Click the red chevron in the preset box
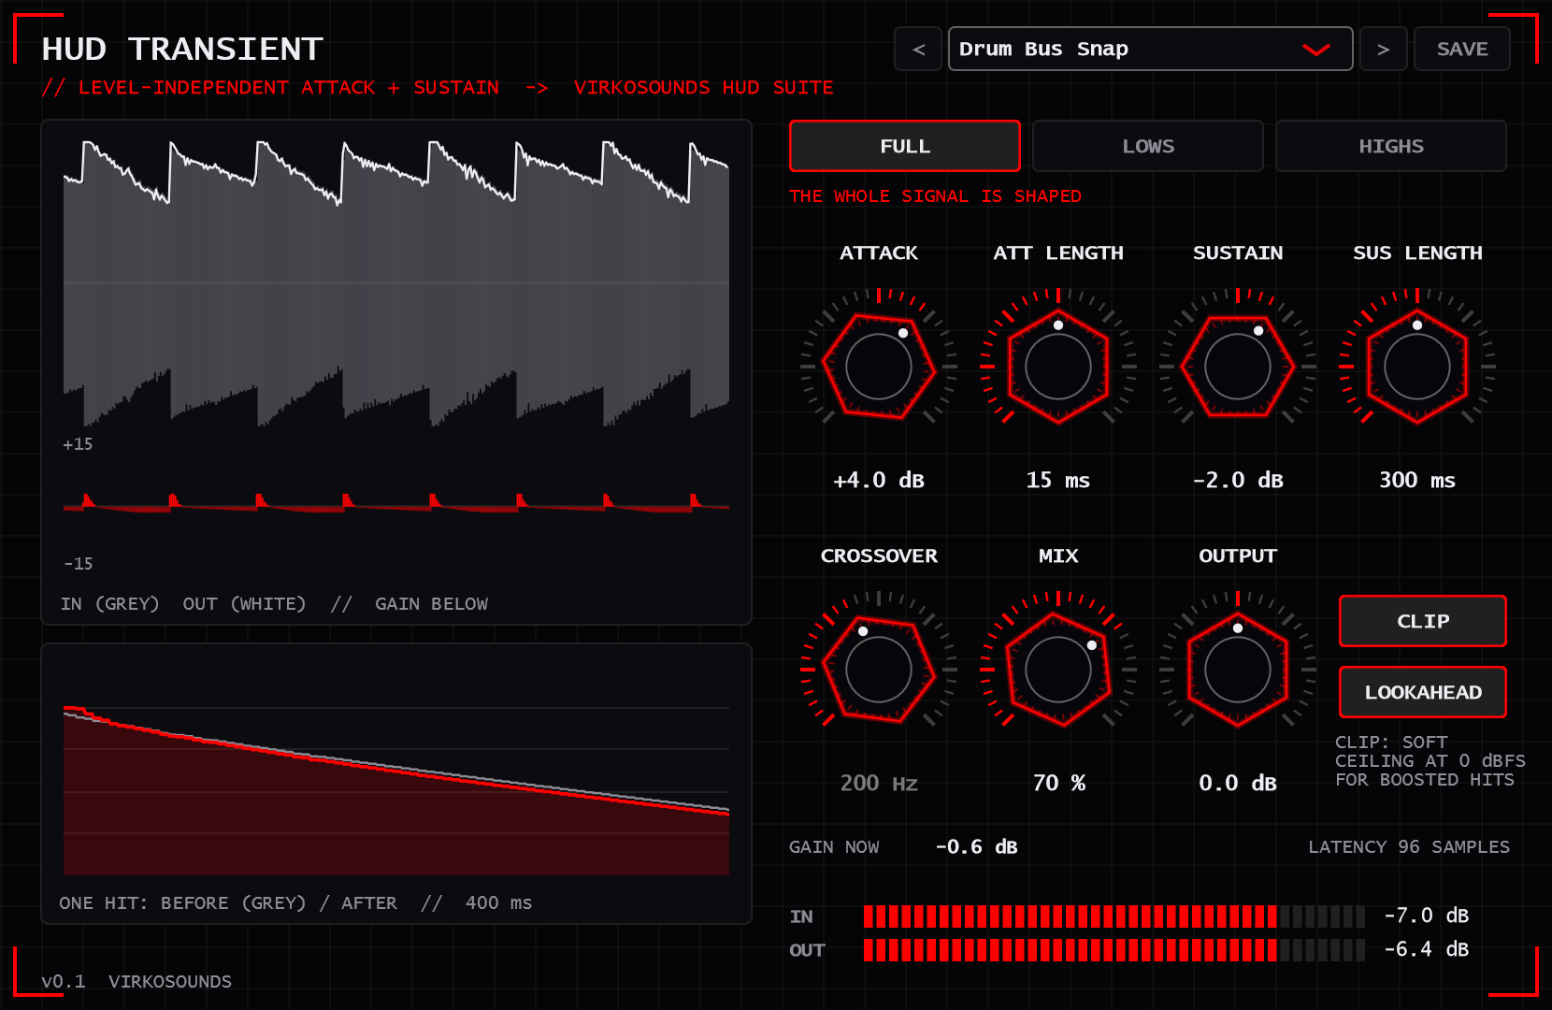Viewport: 1552px width, 1010px height. [1315, 50]
